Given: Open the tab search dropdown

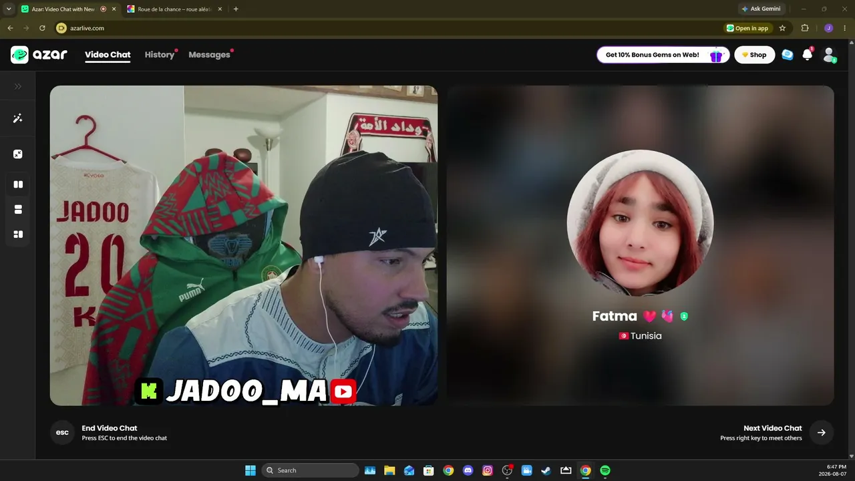Looking at the screenshot, I should click(x=9, y=9).
